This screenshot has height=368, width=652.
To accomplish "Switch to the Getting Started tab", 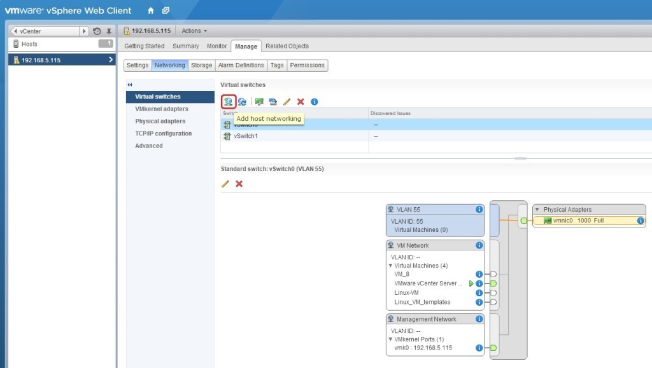I will coord(145,46).
